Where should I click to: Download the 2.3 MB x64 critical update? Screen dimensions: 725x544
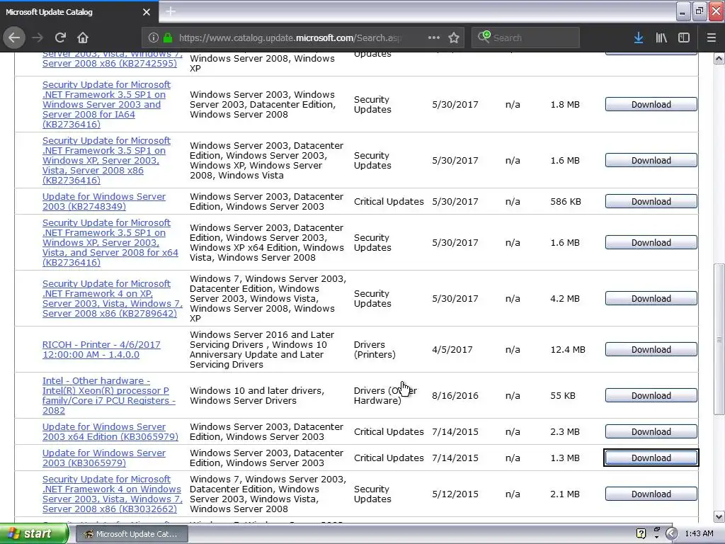tap(651, 431)
